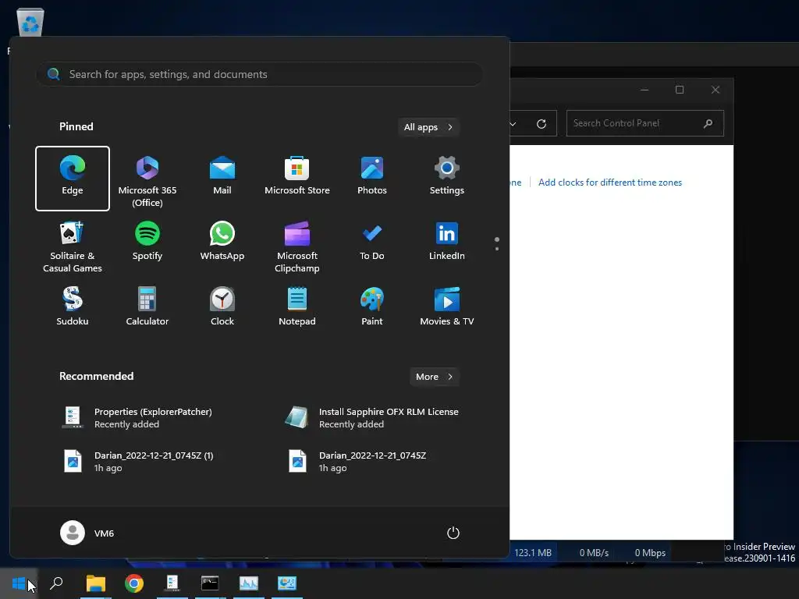Image resolution: width=799 pixels, height=599 pixels.
Task: Open the Mail app
Action: [222, 179]
